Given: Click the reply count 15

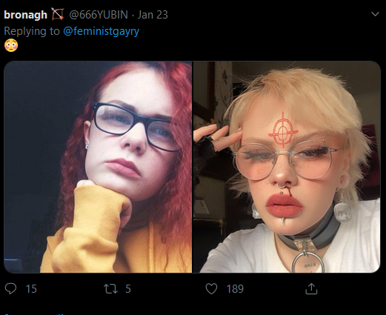Looking at the screenshot, I should (31, 289).
